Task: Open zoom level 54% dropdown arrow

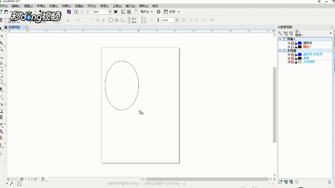Action: point(110,12)
